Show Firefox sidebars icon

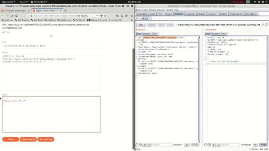click(x=122, y=16)
